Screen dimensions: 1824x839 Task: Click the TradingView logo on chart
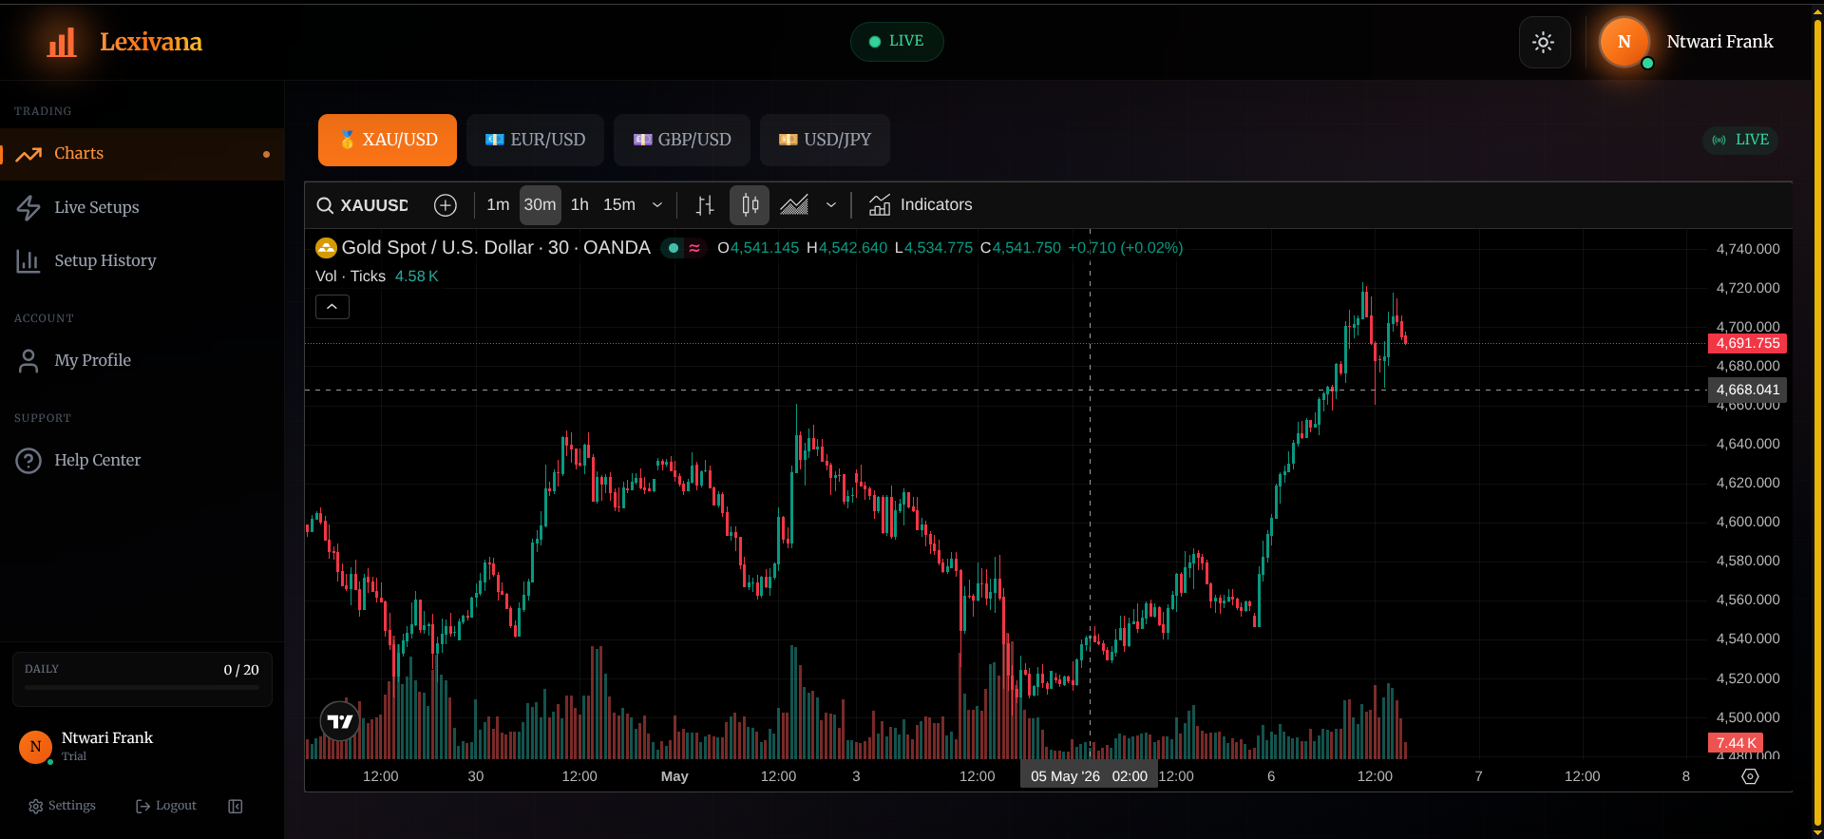point(339,721)
